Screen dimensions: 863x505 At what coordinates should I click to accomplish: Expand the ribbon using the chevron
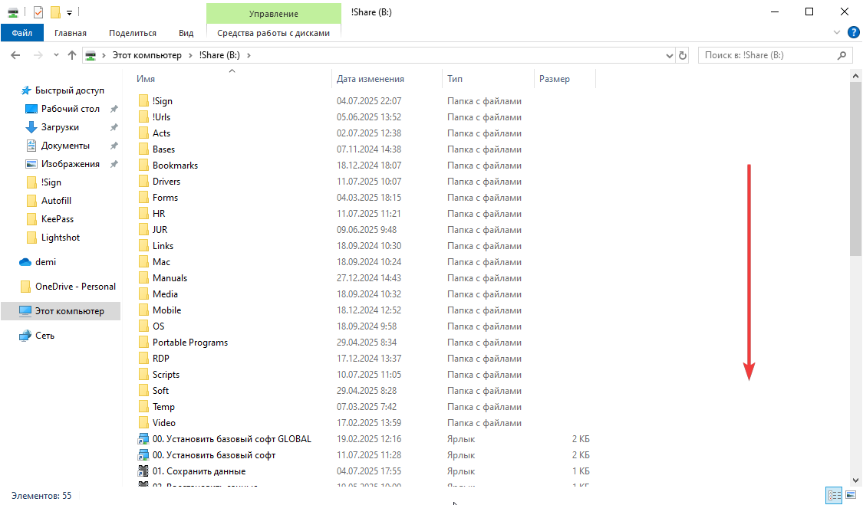[837, 33]
